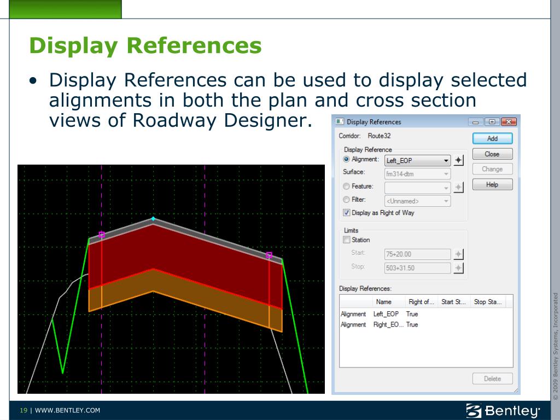Select the Feature radio button
The image size is (560, 420).
(x=346, y=186)
